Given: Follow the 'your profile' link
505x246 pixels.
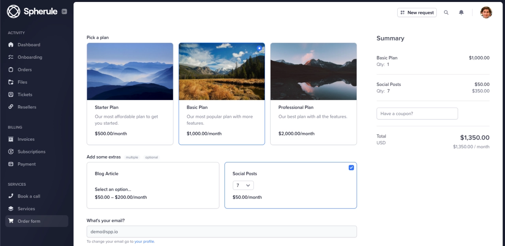Looking at the screenshot, I should click(x=144, y=242).
